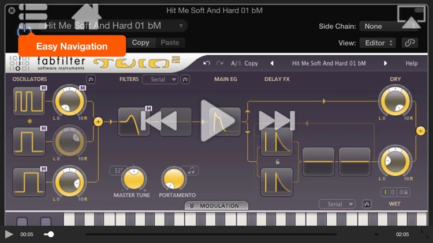This screenshot has height=243, width=433.
Task: Open the preset name dropdown in header
Action: 114,26
